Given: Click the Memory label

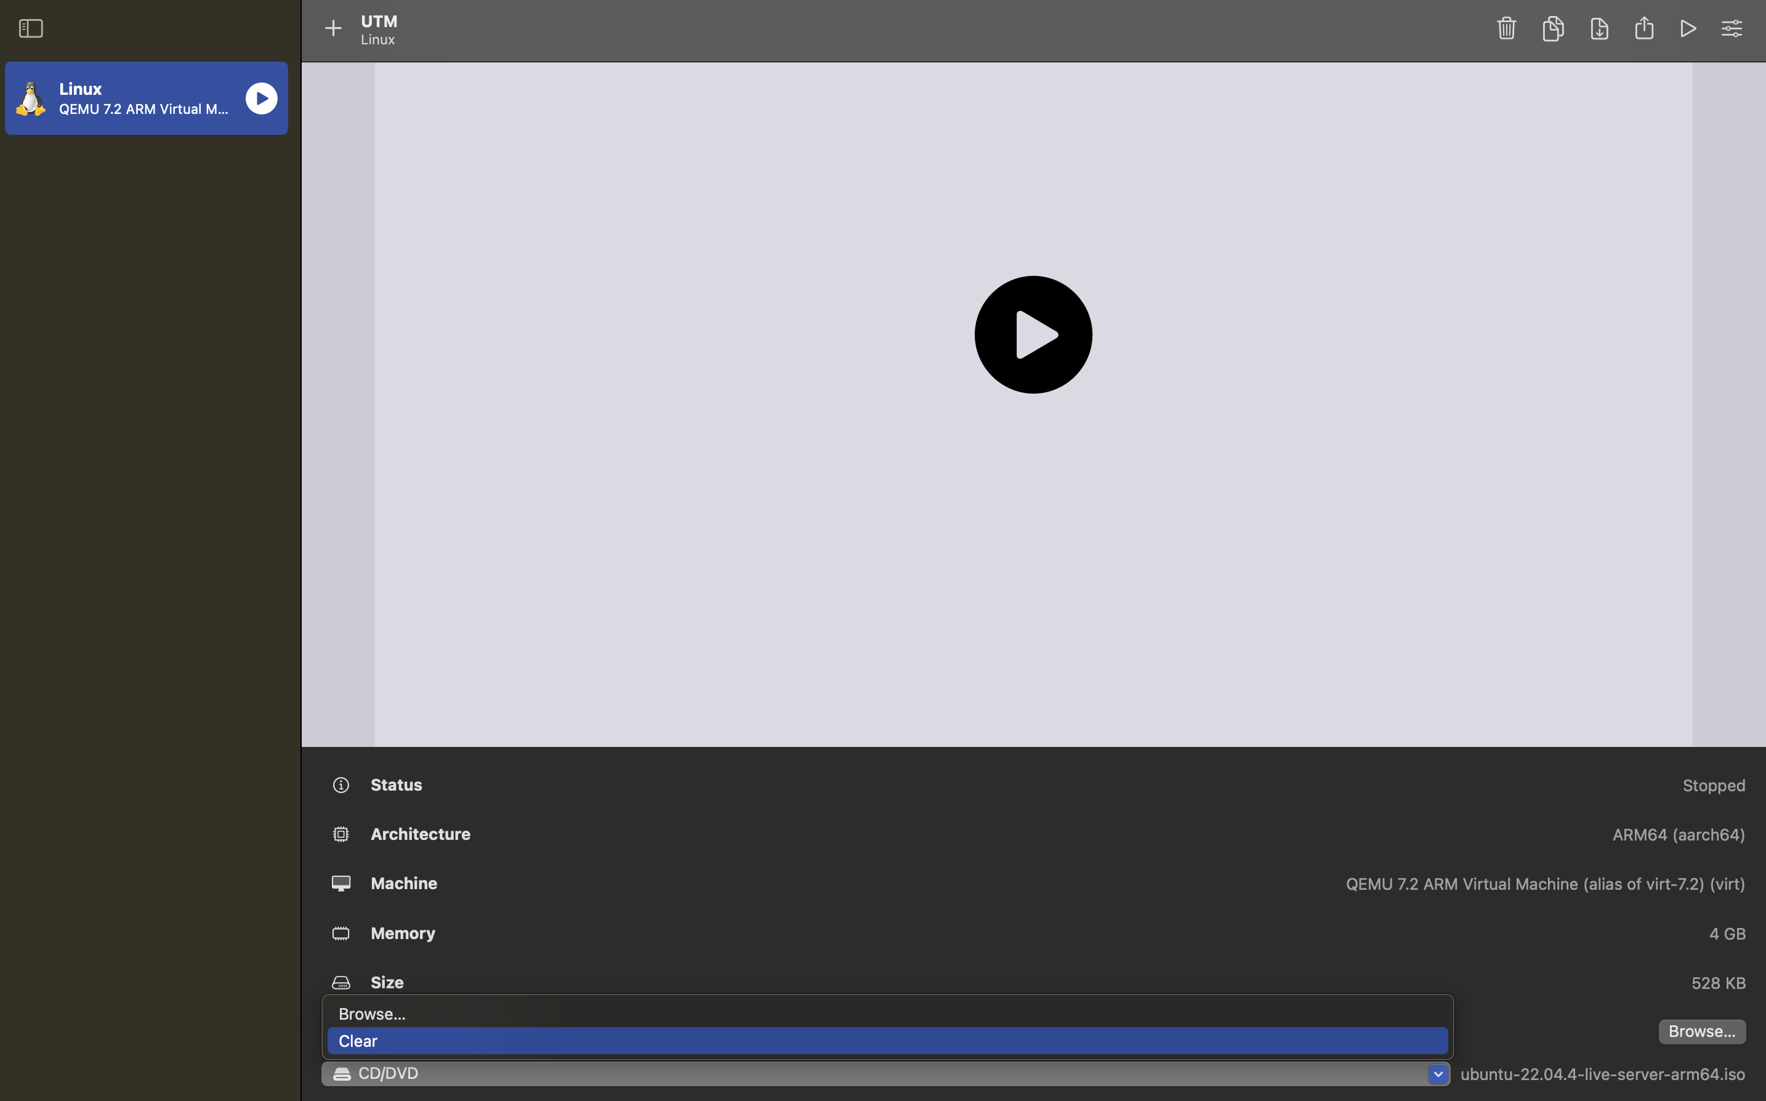Looking at the screenshot, I should 403,934.
